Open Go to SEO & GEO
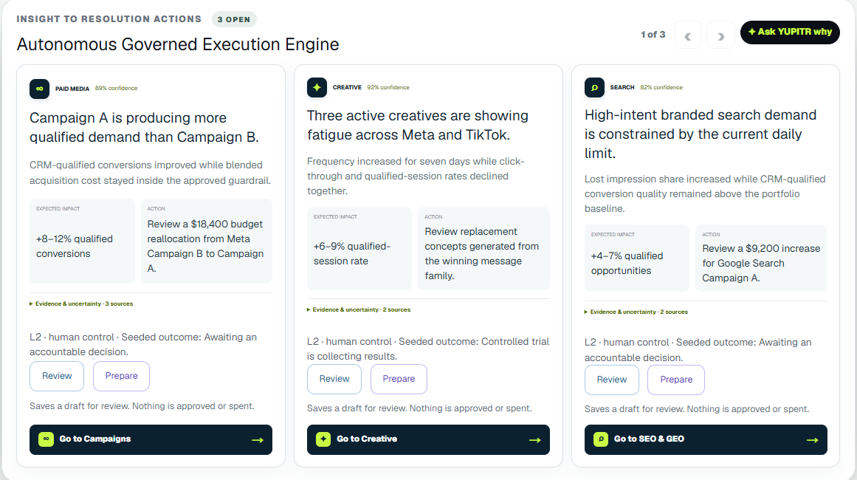 pyautogui.click(x=706, y=439)
